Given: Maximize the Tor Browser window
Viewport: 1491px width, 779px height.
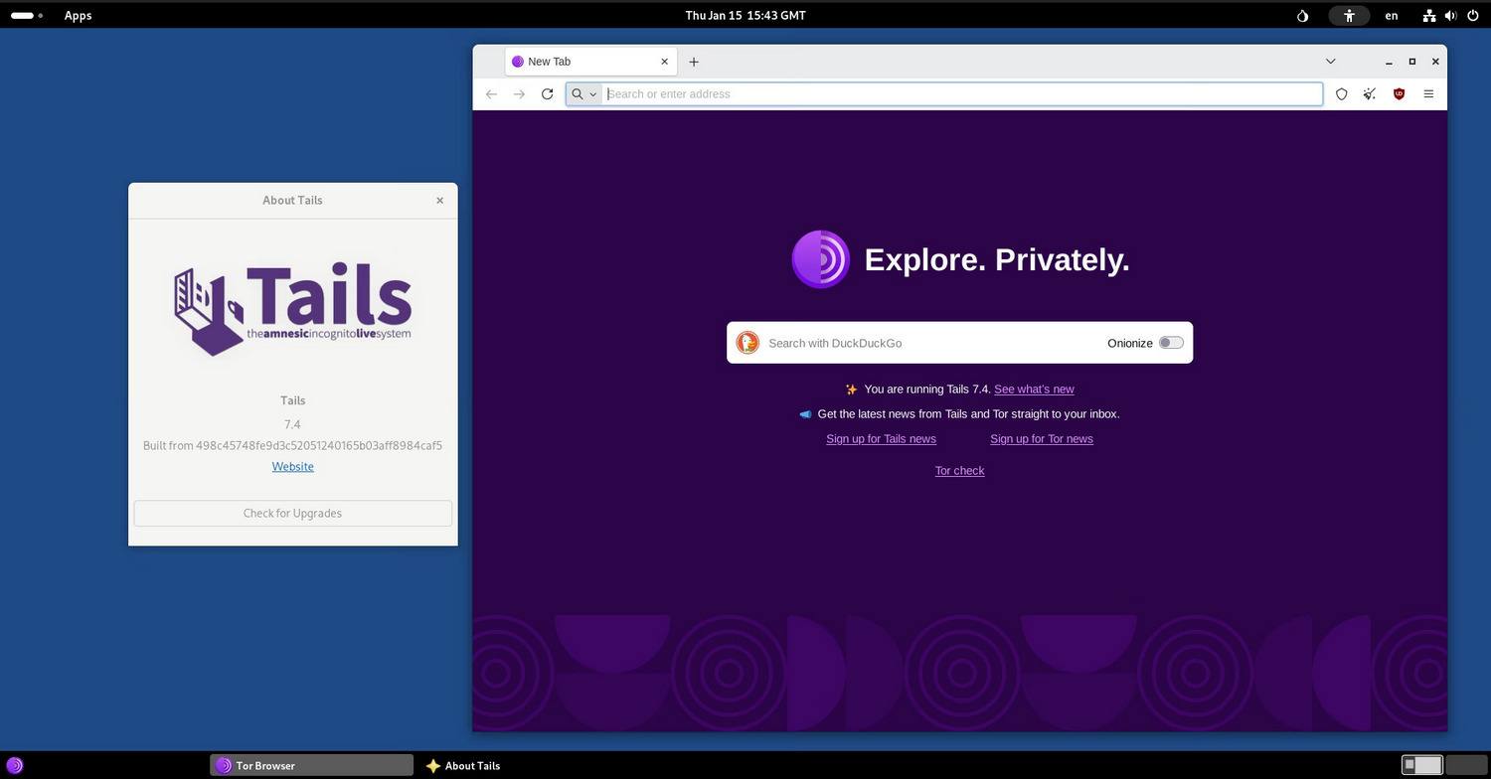Looking at the screenshot, I should 1411,62.
